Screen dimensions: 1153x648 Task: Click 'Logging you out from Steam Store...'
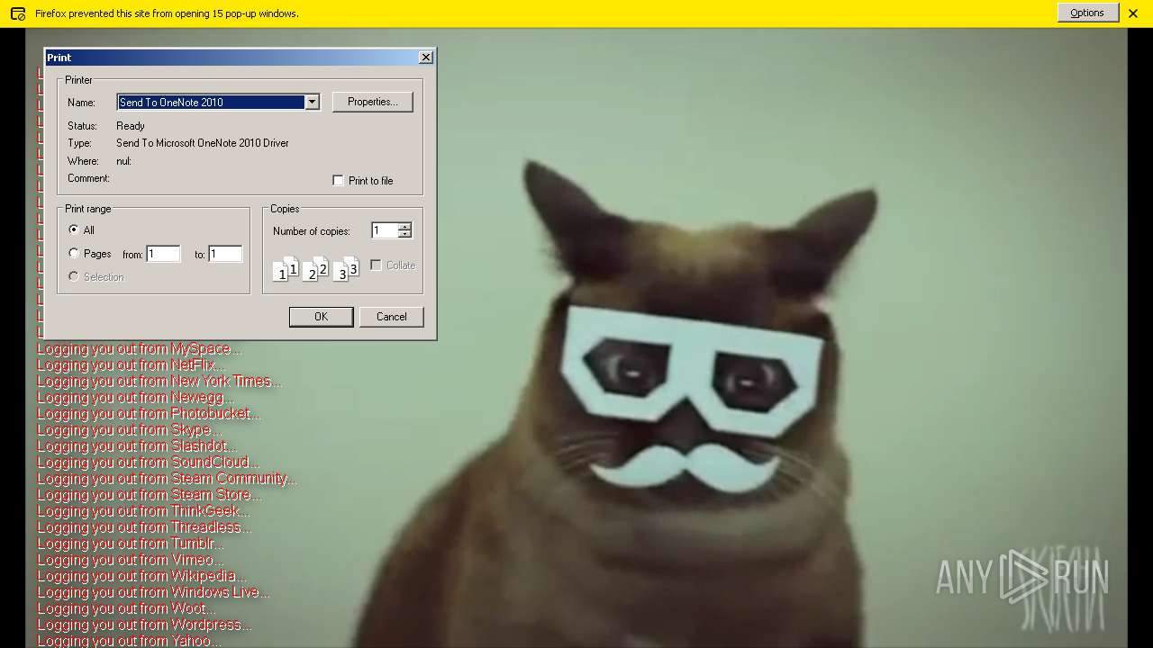point(150,495)
